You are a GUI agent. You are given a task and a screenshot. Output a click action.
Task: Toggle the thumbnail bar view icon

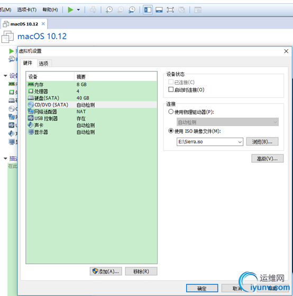159,10
